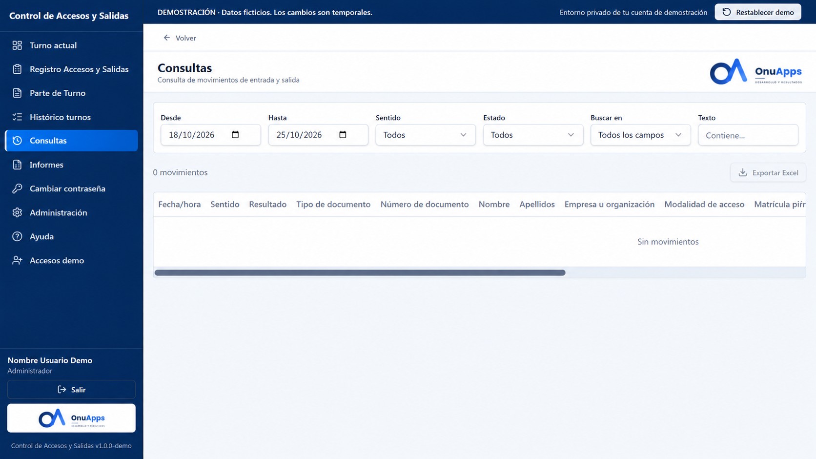The height and width of the screenshot is (459, 816).
Task: Click the Apellidos column header
Action: tap(537, 204)
